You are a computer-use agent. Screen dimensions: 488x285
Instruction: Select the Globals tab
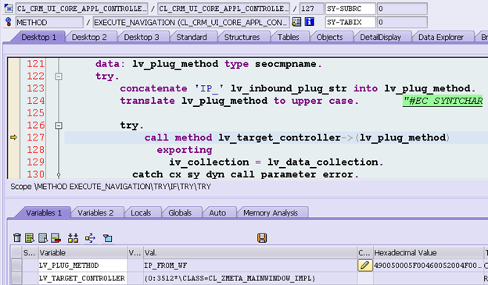(180, 213)
